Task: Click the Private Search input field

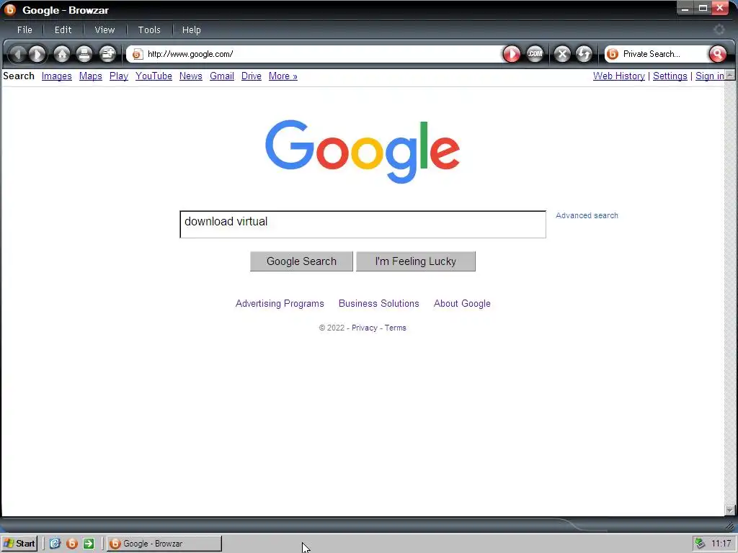Action: pos(664,54)
